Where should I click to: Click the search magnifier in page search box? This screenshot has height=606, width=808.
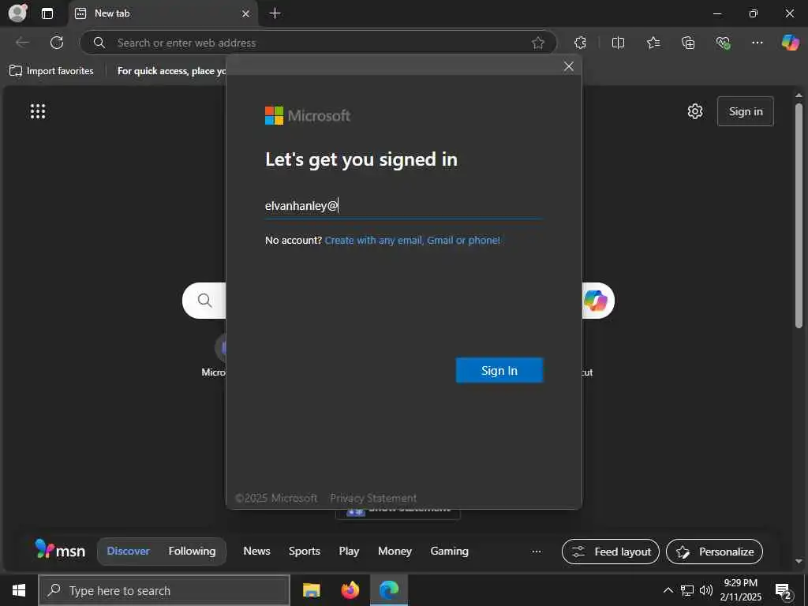tap(204, 301)
